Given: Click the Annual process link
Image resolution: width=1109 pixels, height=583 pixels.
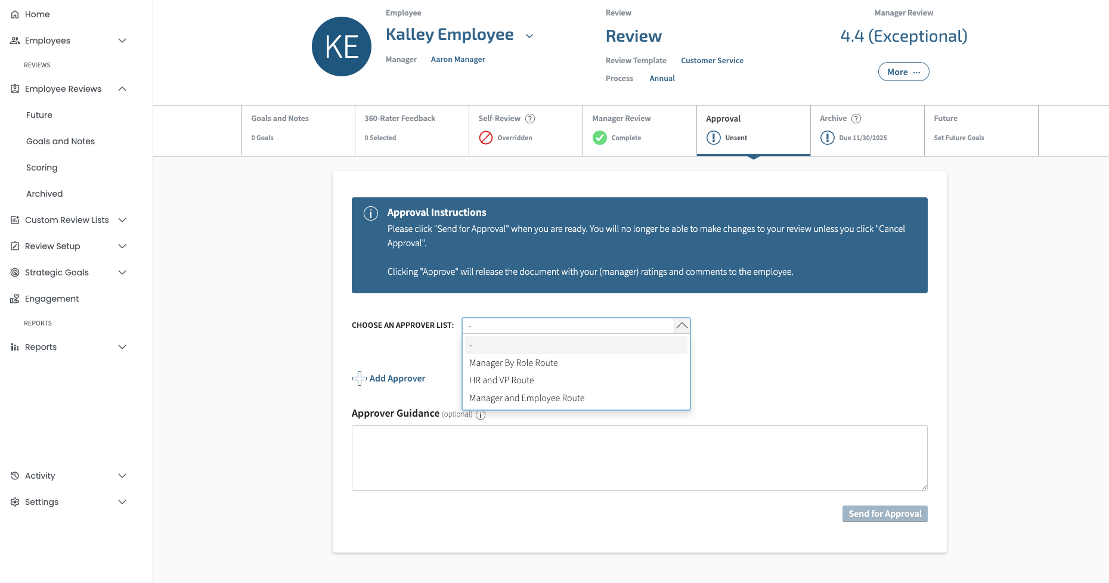Looking at the screenshot, I should click(662, 79).
